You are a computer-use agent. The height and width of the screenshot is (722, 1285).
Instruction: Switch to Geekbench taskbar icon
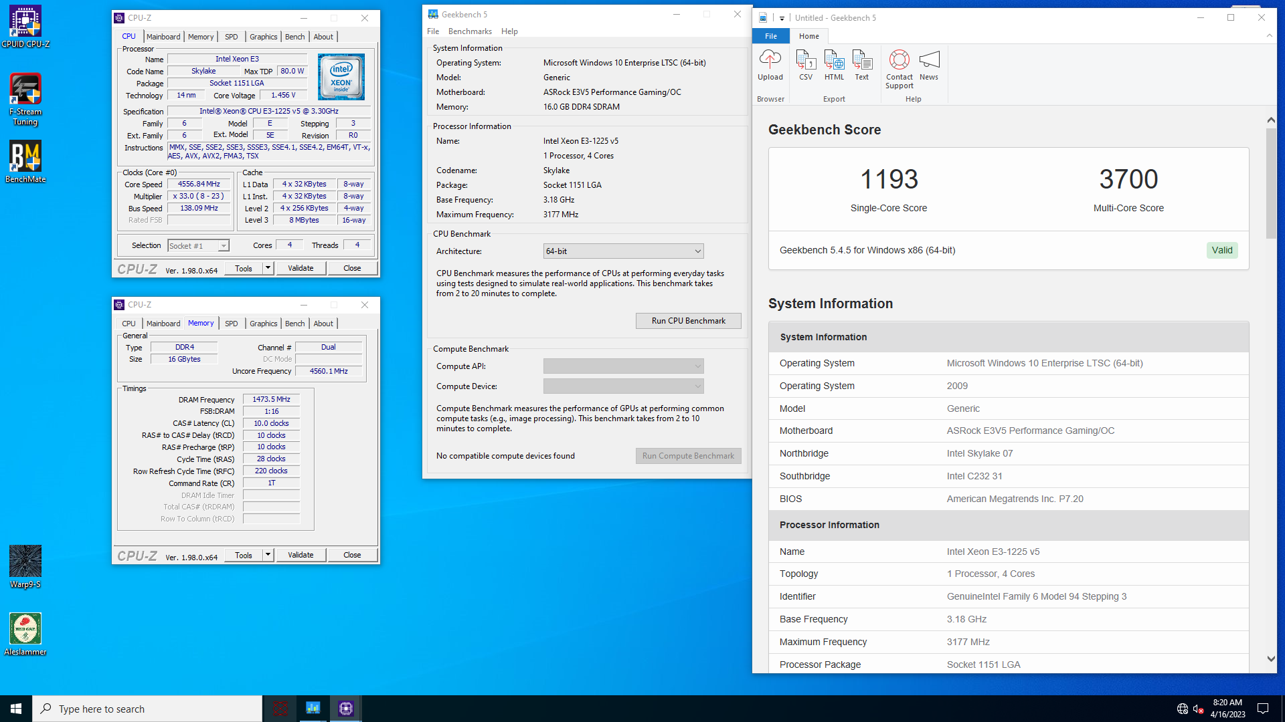click(x=313, y=709)
